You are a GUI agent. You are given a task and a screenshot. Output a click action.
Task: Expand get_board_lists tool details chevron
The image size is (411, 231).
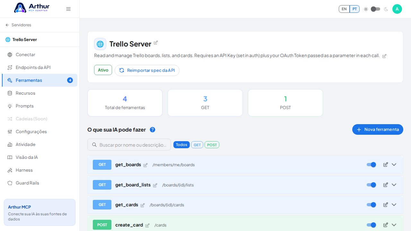click(x=394, y=185)
